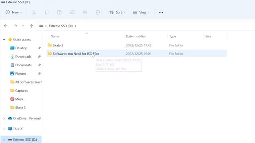Expand the This PC tree node

[x=4, y=129]
